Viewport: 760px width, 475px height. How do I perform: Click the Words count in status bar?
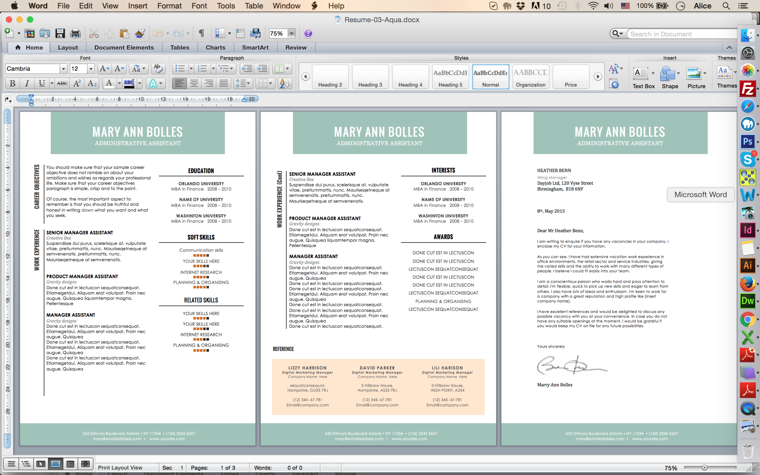pos(278,468)
